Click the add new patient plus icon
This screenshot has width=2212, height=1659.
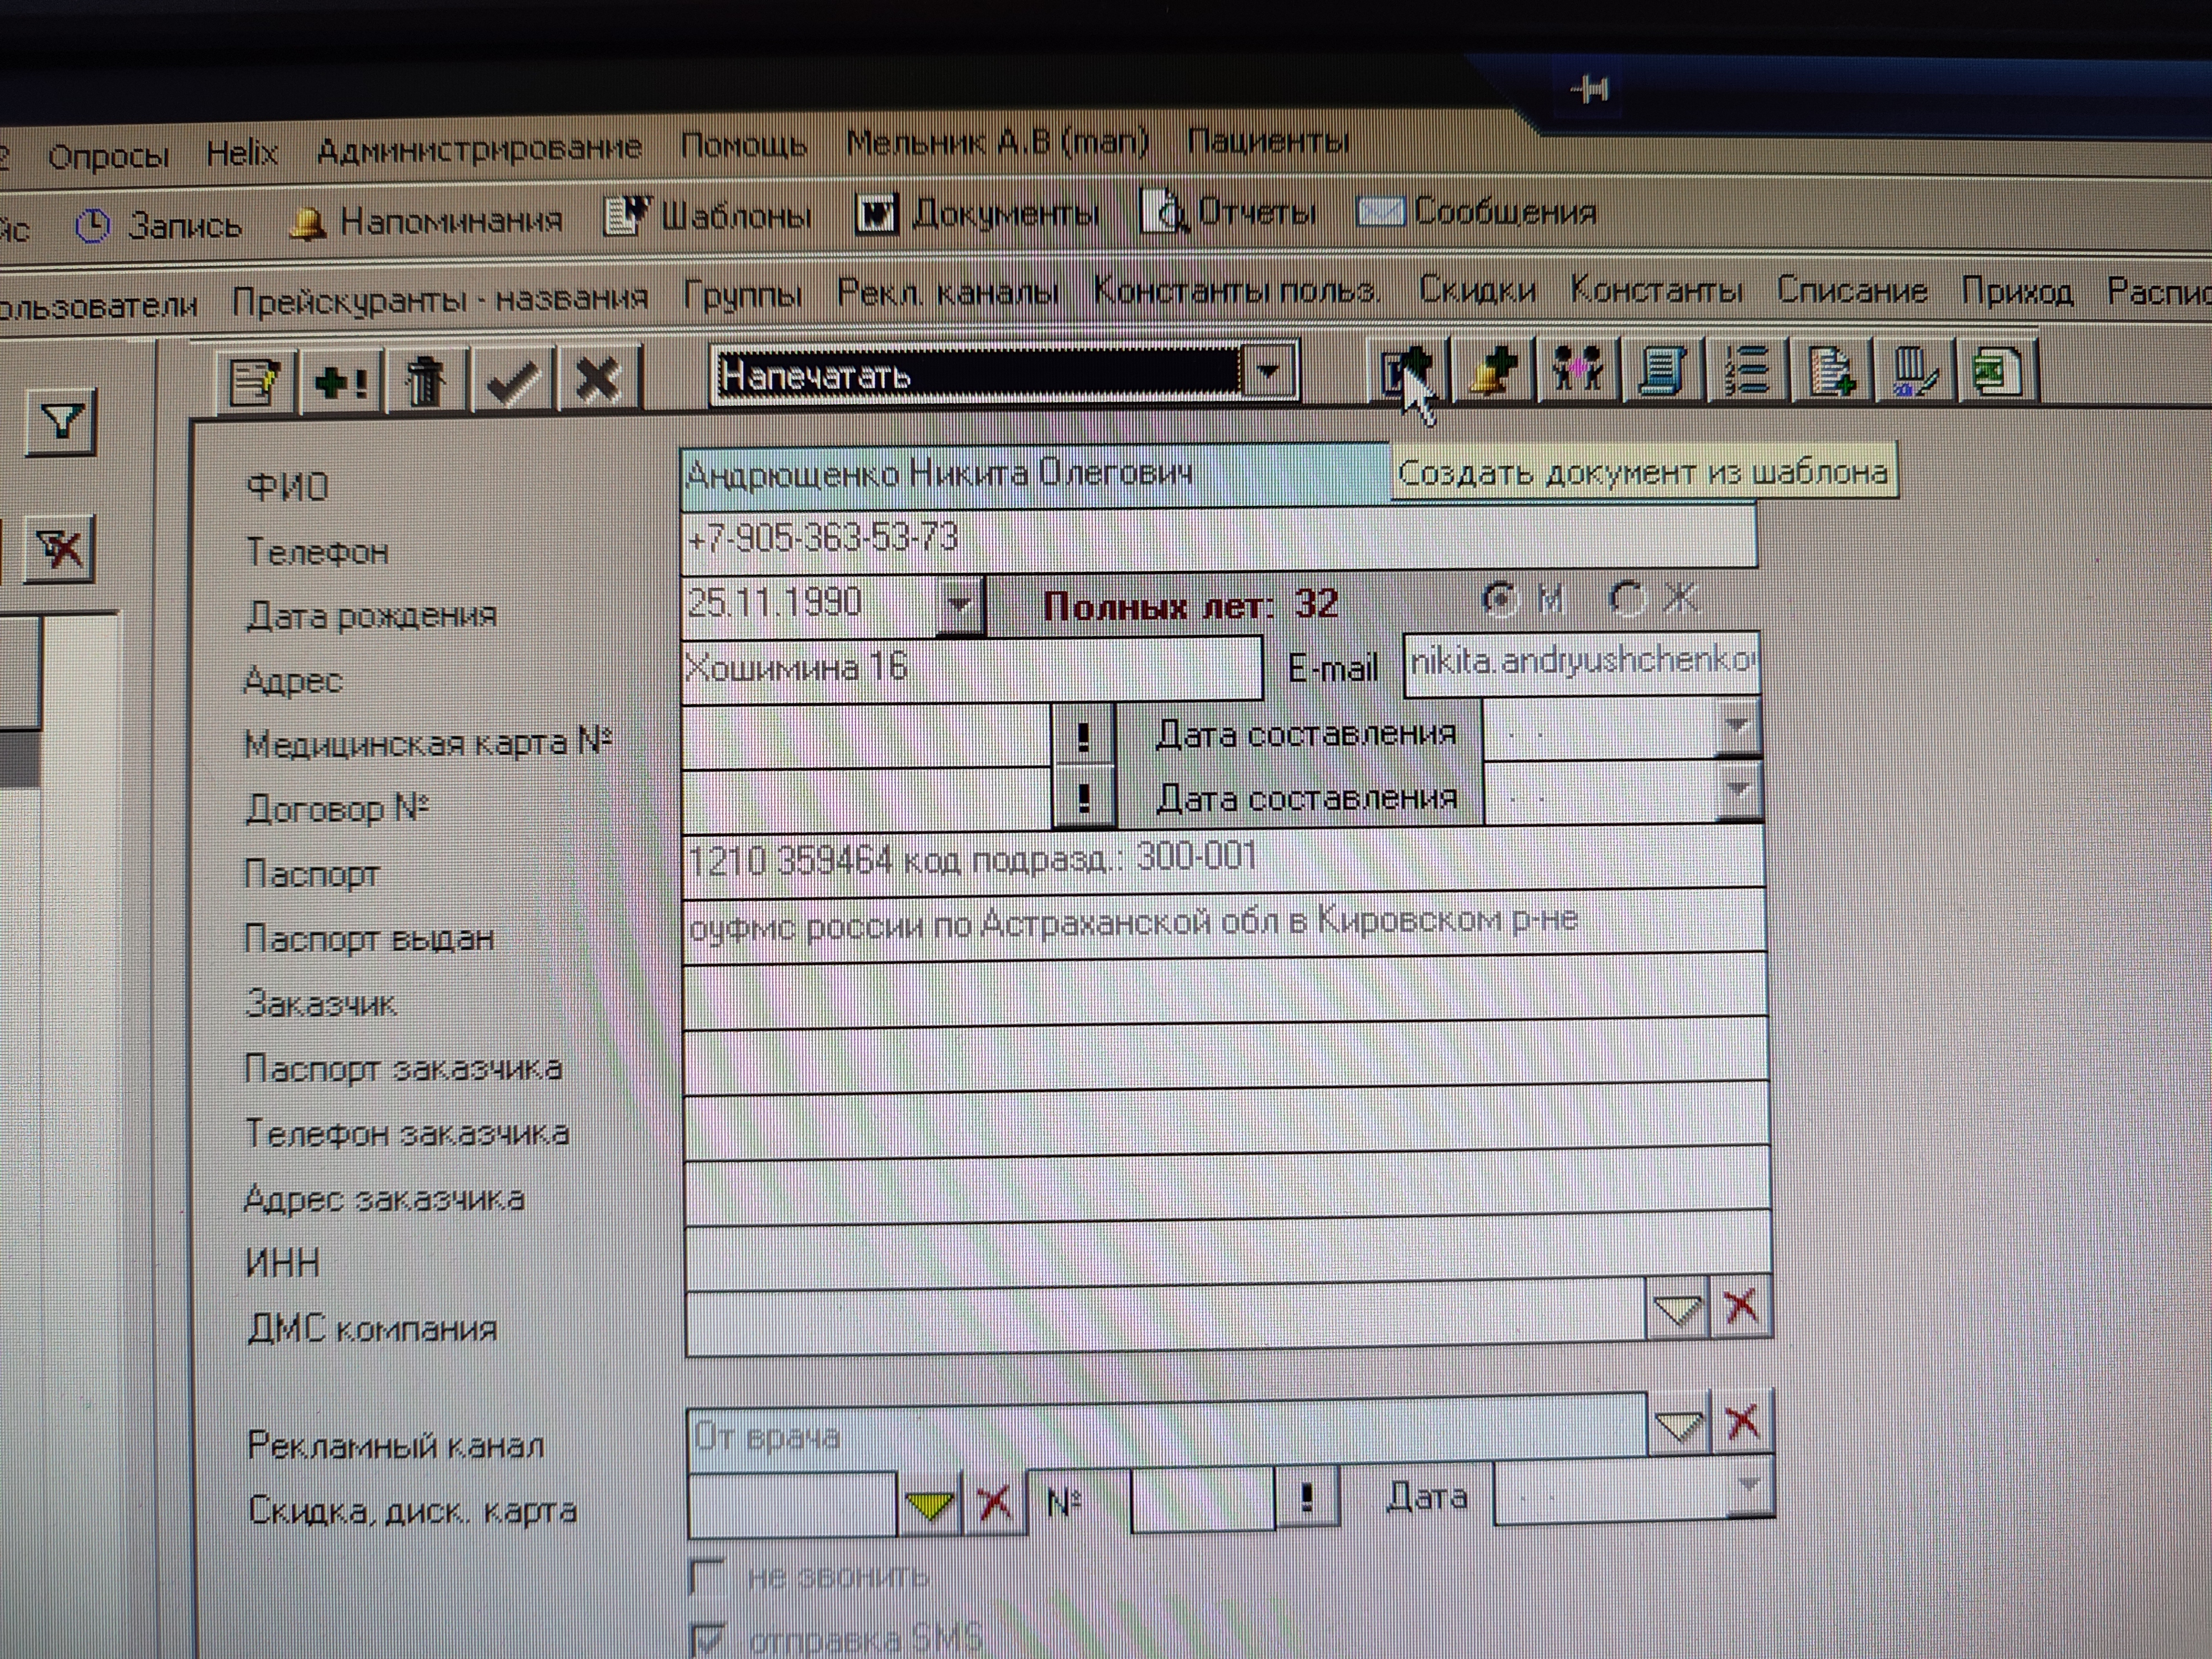click(x=341, y=380)
